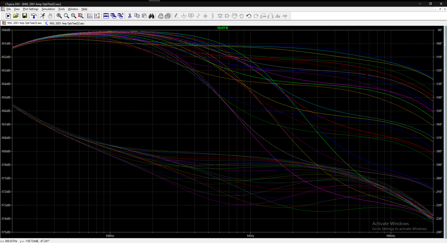Select the Place Ground tool
The image size is (447, 243).
click(184, 16)
